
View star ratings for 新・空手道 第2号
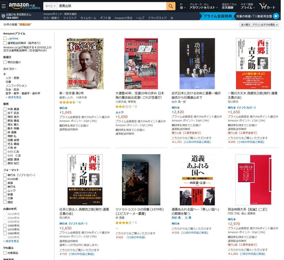(x=67, y=102)
